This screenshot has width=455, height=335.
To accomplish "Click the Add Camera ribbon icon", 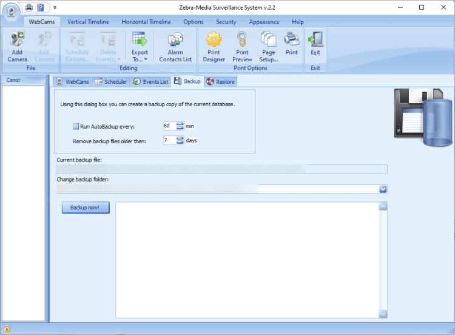I will [x=17, y=47].
